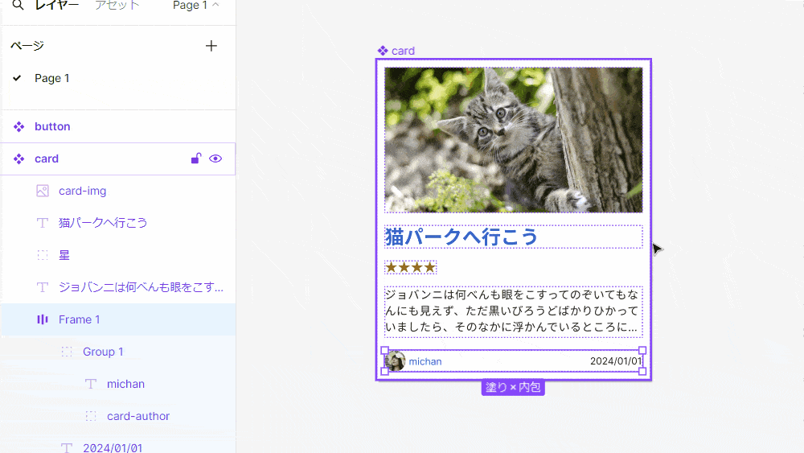Click the michan author name on canvas
804x453 pixels.
425,362
